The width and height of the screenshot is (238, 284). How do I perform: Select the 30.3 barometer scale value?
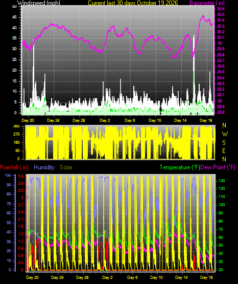click(x=221, y=26)
